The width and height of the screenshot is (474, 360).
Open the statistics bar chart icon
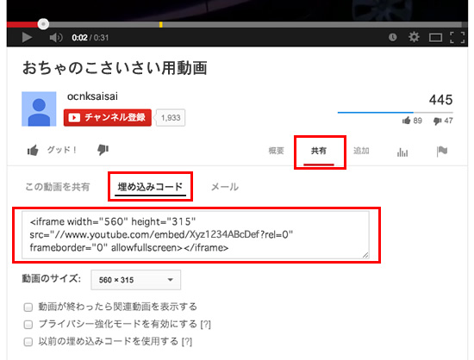[x=402, y=152]
